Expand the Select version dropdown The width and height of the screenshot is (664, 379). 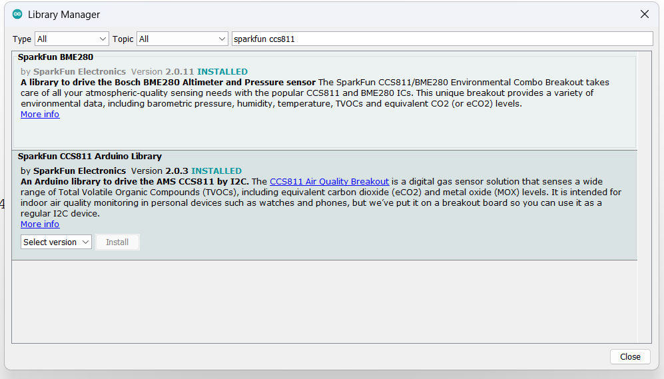56,242
